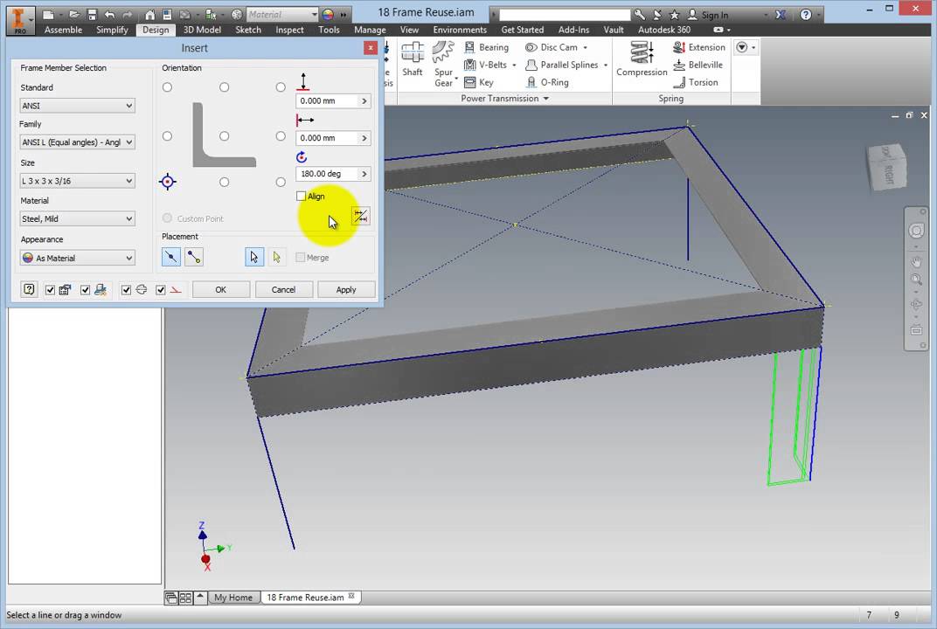Image resolution: width=937 pixels, height=629 pixels.
Task: Open the Appearance As Material dropdown
Action: point(77,258)
